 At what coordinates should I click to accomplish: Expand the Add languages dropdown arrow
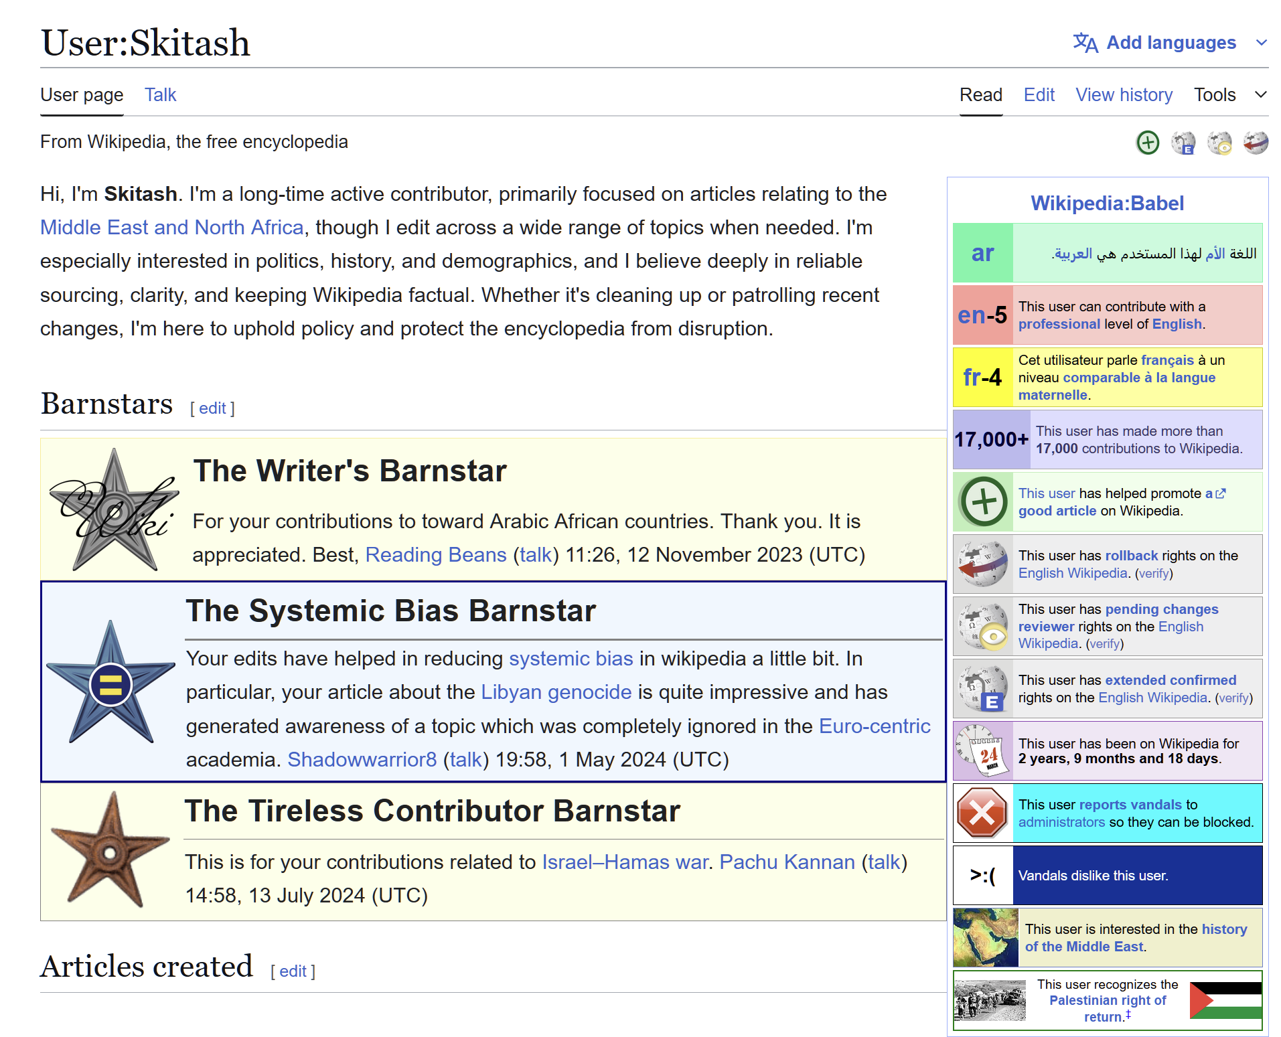(x=1262, y=43)
